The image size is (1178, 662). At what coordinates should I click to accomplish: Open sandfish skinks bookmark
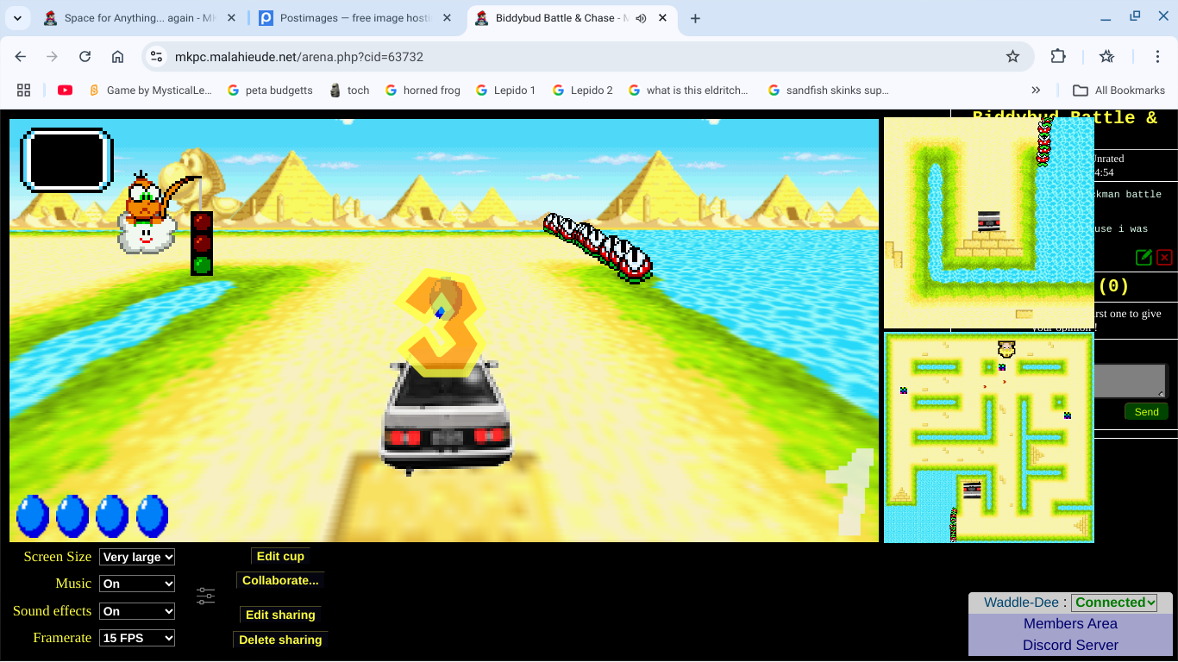[x=828, y=90]
